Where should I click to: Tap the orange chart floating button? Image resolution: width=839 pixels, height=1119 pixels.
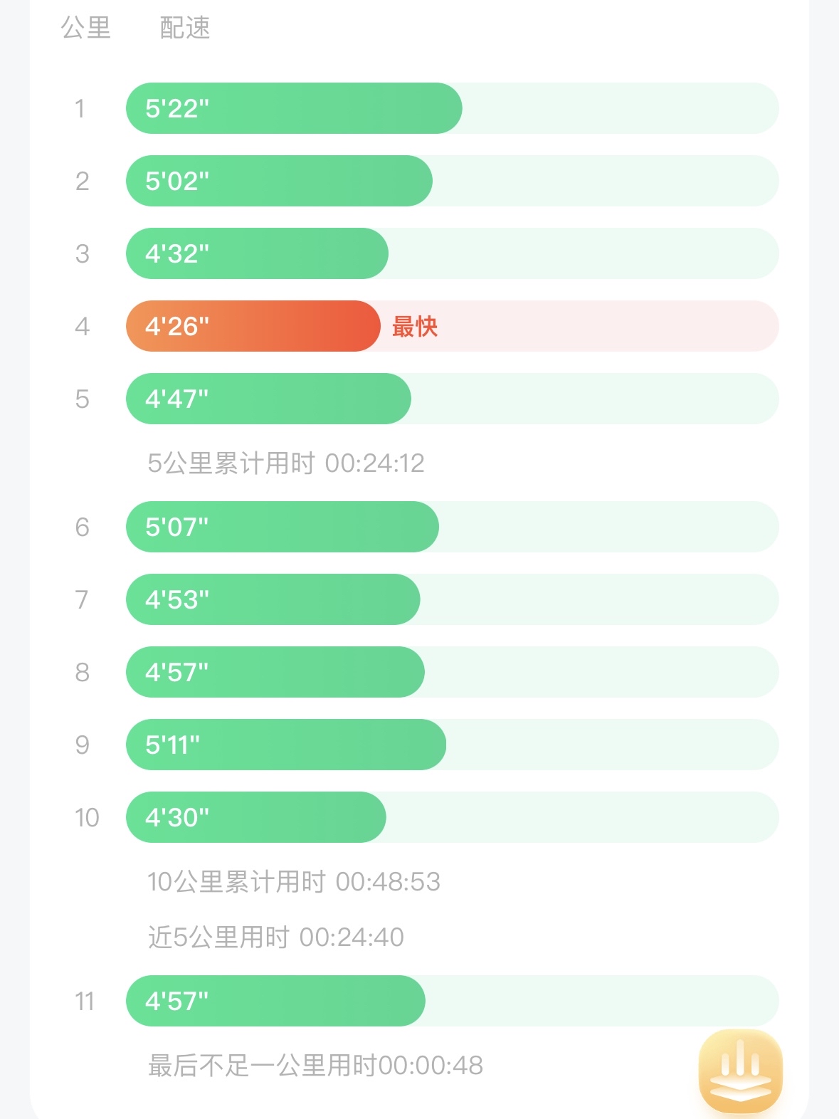coord(740,1070)
